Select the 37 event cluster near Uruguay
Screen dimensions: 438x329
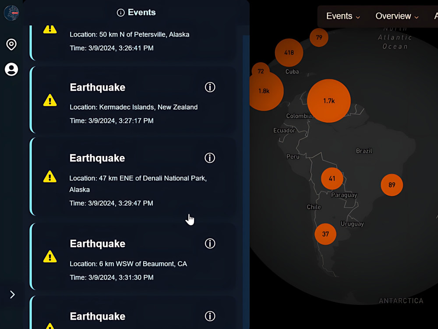tap(325, 234)
